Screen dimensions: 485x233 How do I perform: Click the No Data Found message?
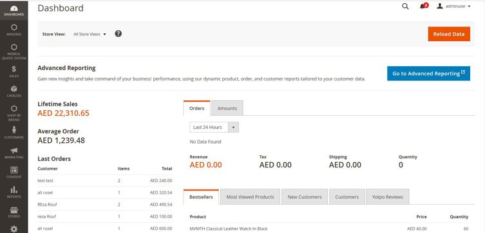(x=205, y=142)
